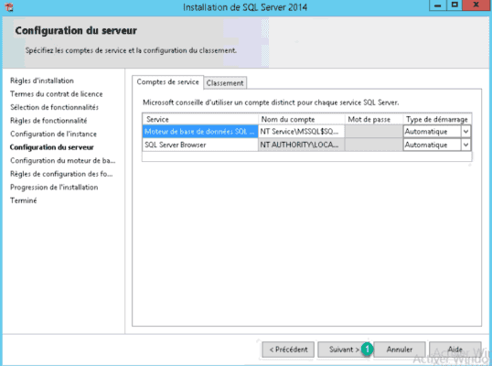Open help with the Aide button
Screen dimensions: 492x366
click(x=455, y=350)
